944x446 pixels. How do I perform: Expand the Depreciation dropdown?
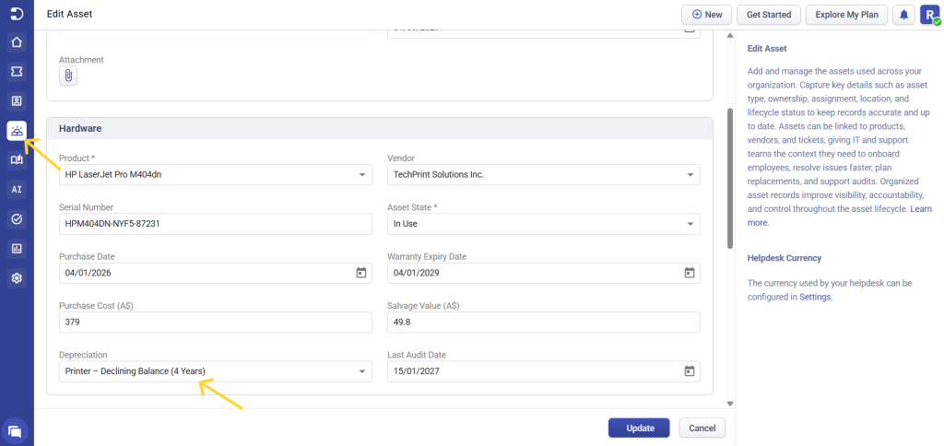click(216, 370)
